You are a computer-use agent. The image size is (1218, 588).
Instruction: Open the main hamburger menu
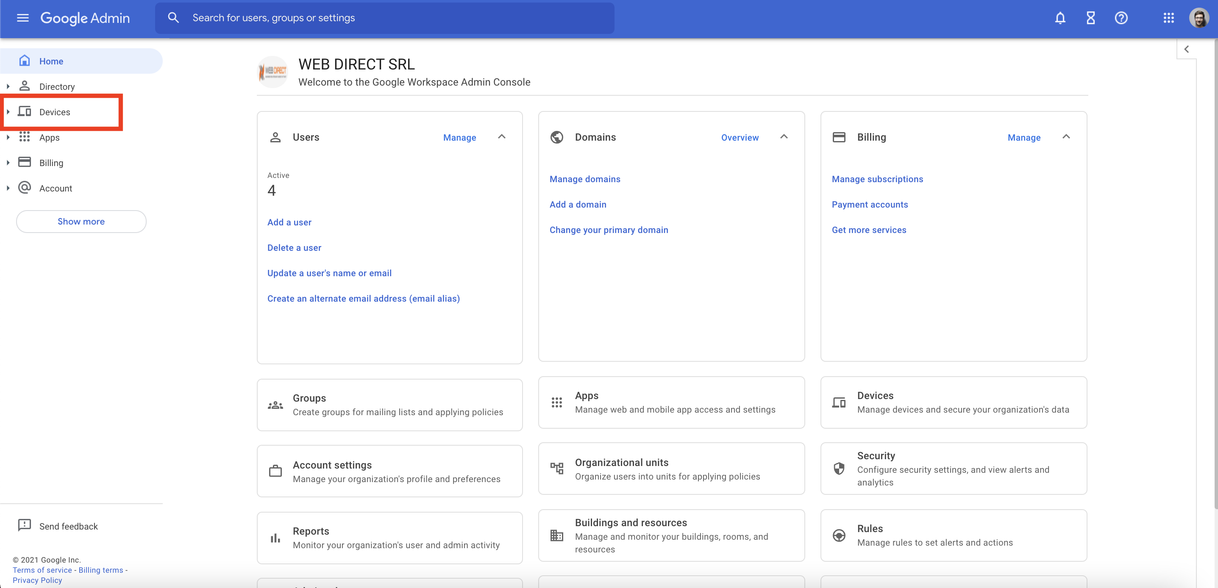pos(23,18)
